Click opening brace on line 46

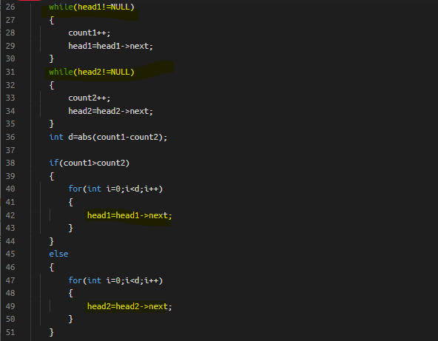click(x=52, y=267)
